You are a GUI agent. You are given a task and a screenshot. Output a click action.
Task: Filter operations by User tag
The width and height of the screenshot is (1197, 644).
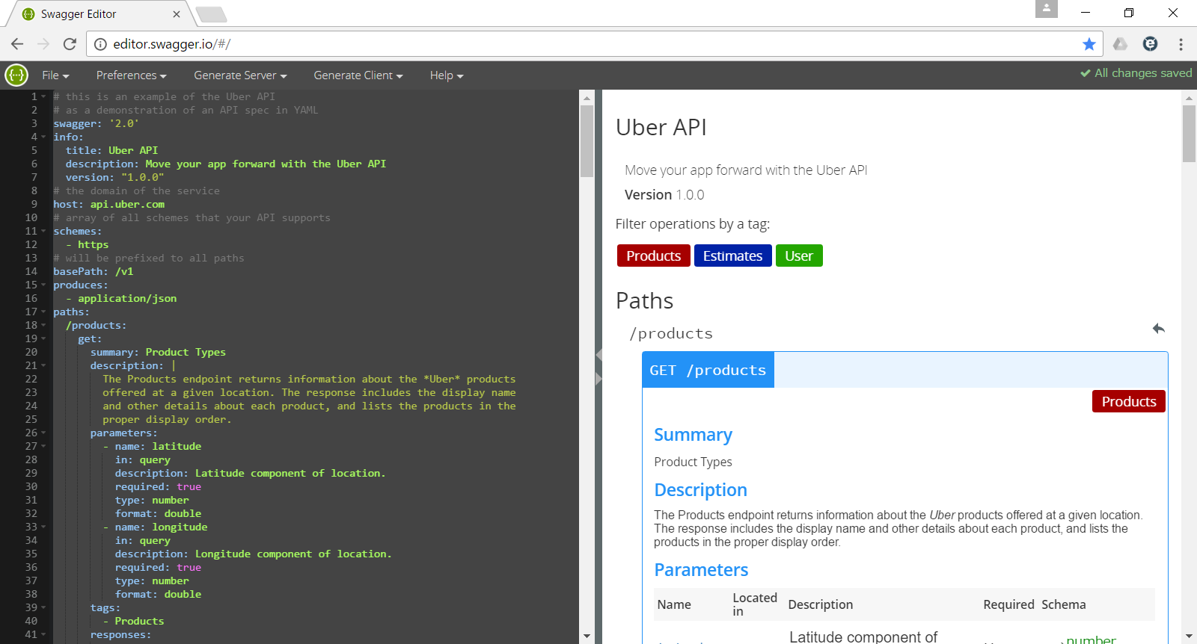pyautogui.click(x=799, y=256)
